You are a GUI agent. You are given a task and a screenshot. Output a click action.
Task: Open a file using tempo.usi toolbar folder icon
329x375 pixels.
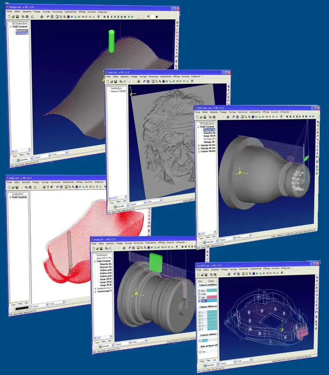13,16
